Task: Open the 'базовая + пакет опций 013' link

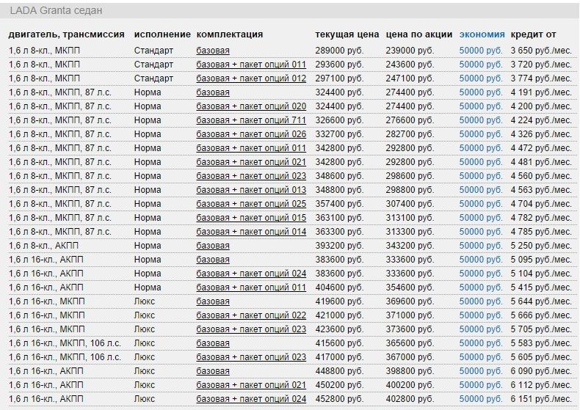Action: [251, 190]
